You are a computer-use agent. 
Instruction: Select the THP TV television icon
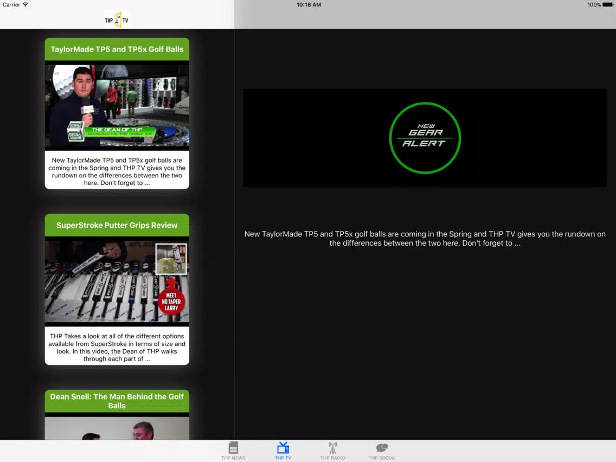[283, 448]
